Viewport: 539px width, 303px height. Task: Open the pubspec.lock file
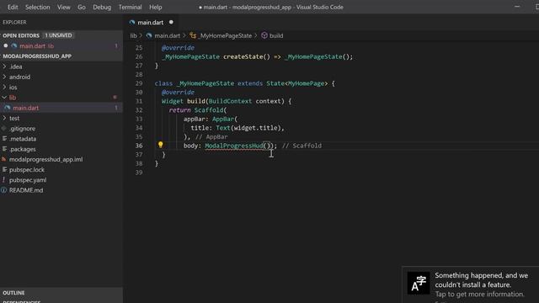pos(27,170)
